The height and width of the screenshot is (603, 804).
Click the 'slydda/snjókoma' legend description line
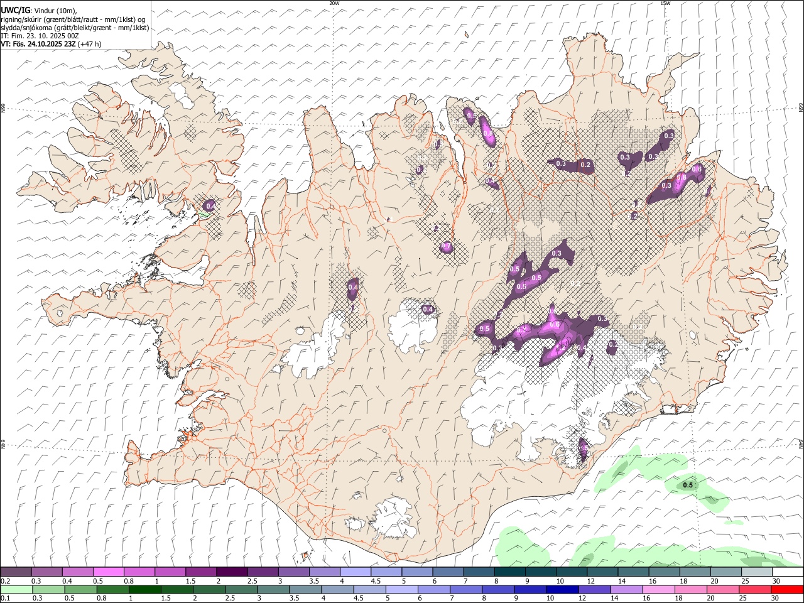coord(75,28)
